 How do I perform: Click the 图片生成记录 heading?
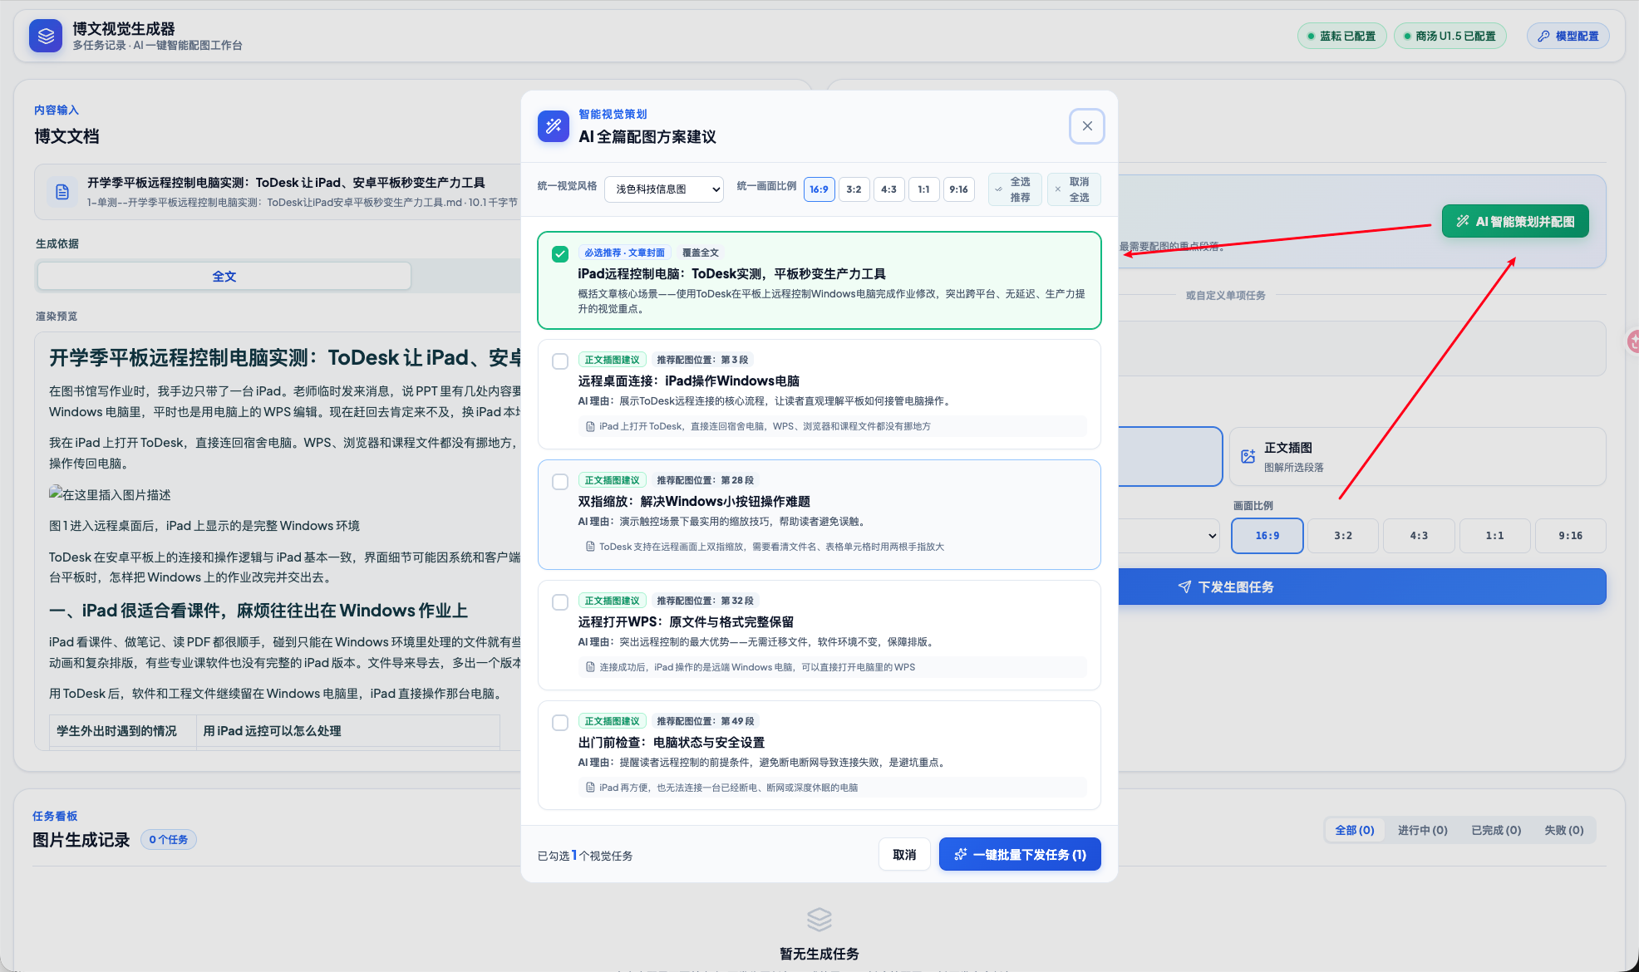click(81, 840)
